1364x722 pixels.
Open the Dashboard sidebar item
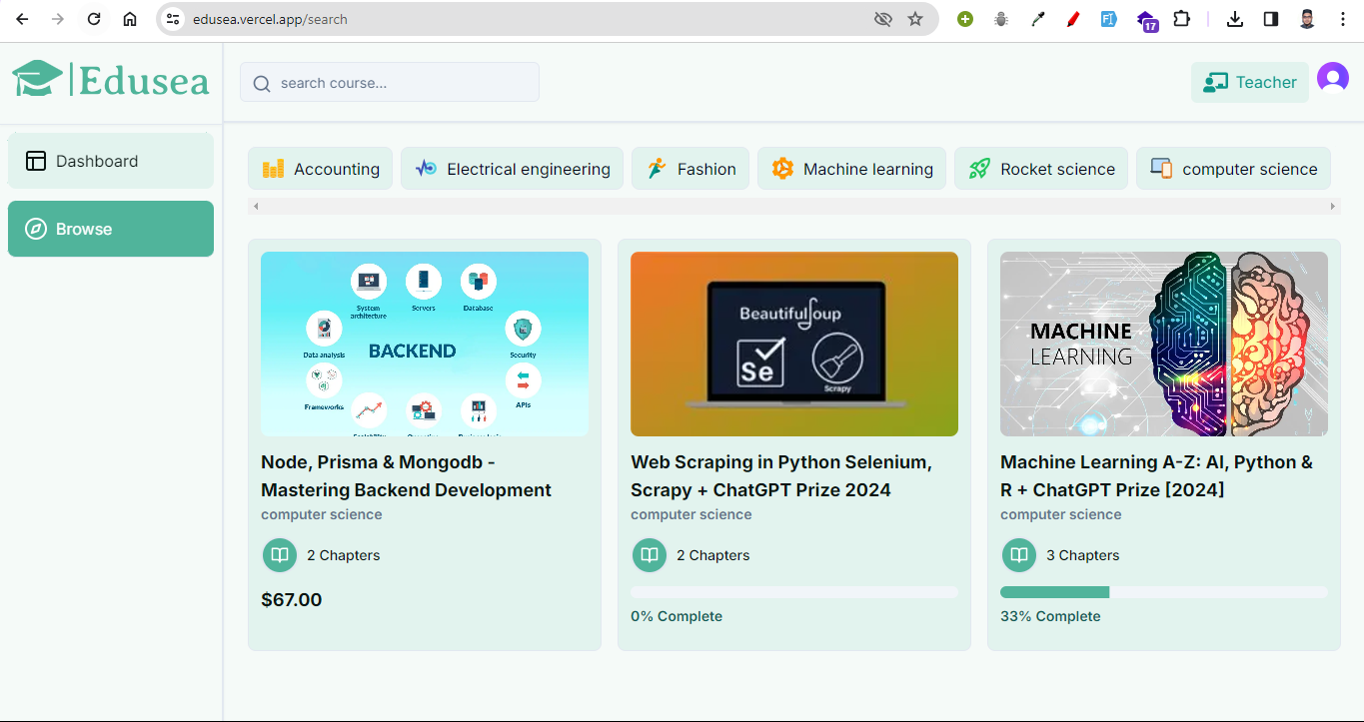coord(111,161)
